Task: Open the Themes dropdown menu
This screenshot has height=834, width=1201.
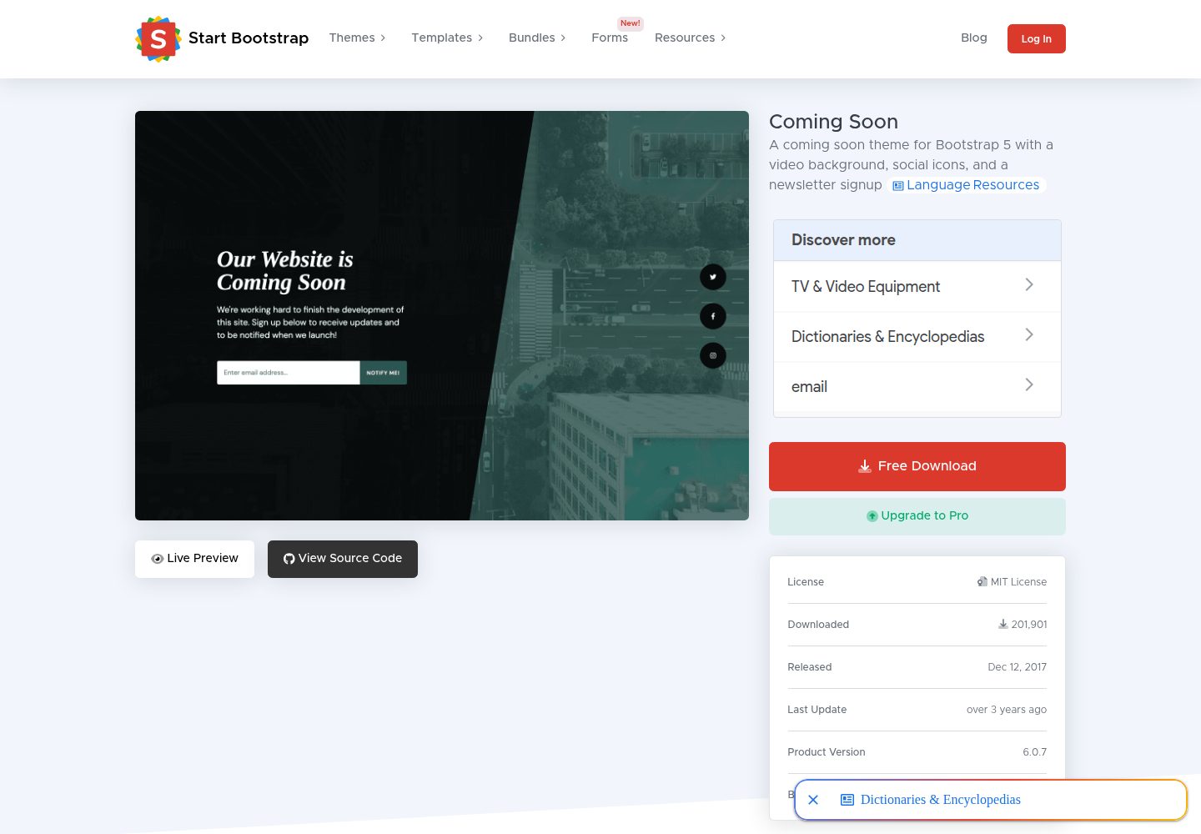Action: coord(358,38)
